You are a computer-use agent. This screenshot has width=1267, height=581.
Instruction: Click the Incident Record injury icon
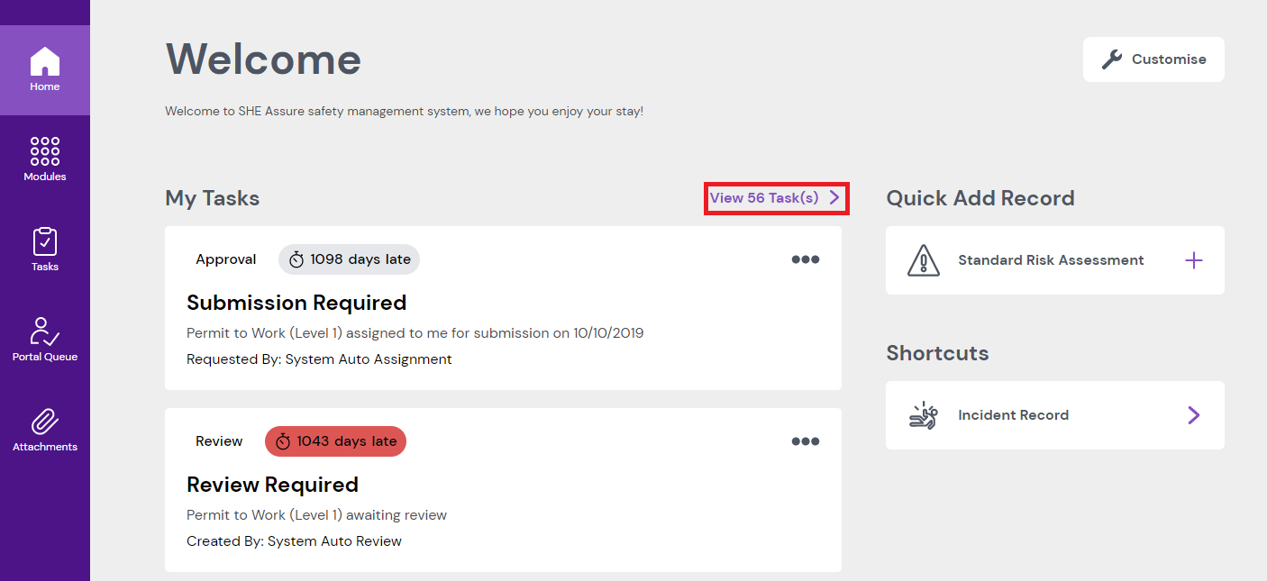(924, 415)
